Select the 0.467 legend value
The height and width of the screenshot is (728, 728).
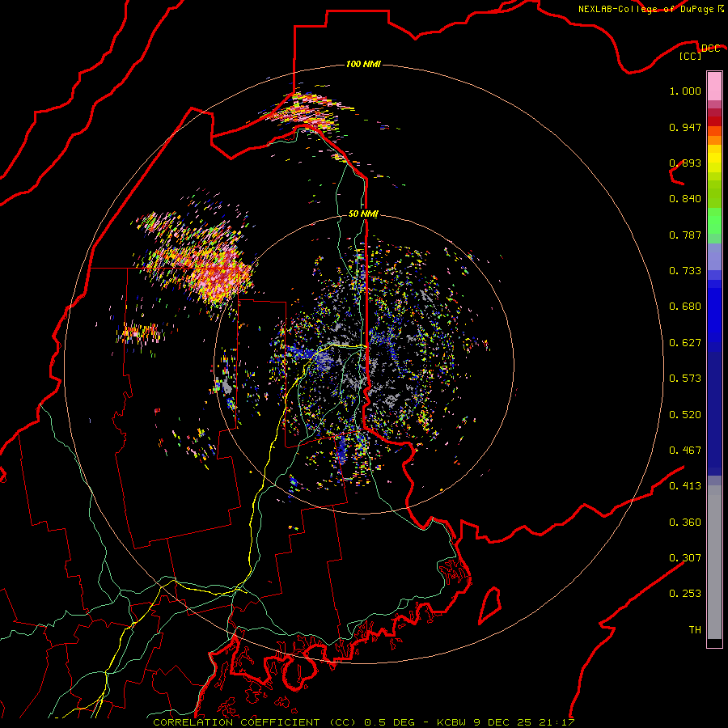pyautogui.click(x=685, y=451)
